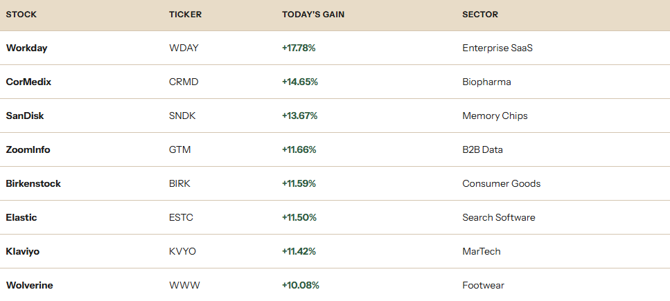This screenshot has height=301, width=670.
Task: Select the Footwear sector cell
Action: pyautogui.click(x=483, y=285)
